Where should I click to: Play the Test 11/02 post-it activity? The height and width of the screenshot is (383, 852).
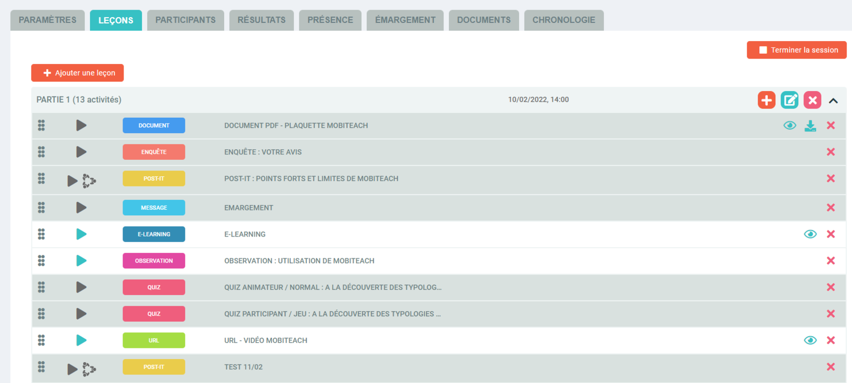click(x=72, y=369)
